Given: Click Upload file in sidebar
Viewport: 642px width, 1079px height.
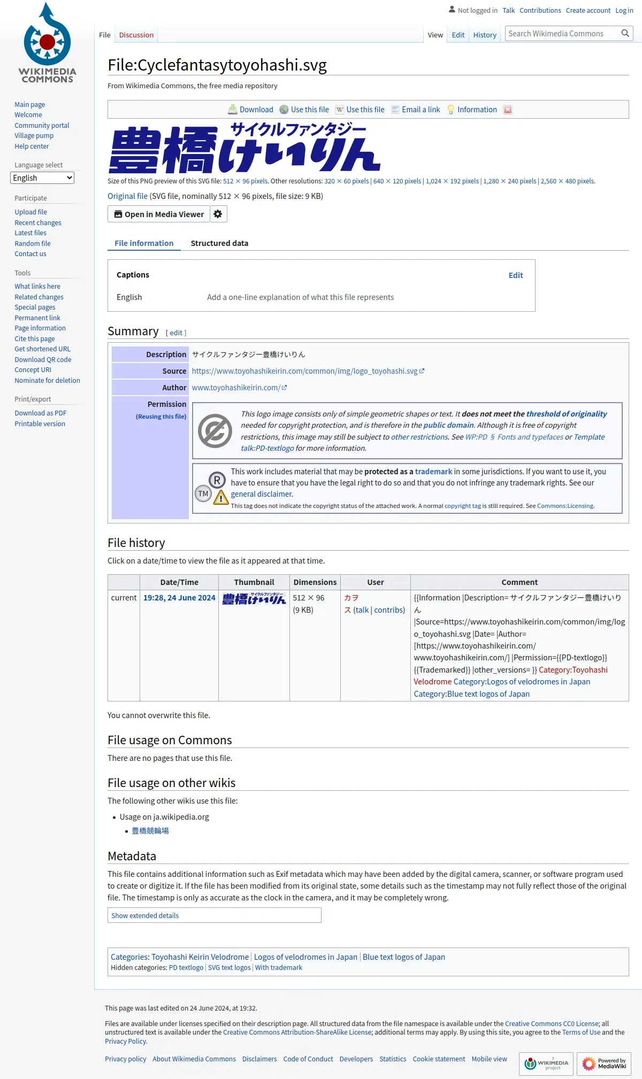Looking at the screenshot, I should [30, 212].
